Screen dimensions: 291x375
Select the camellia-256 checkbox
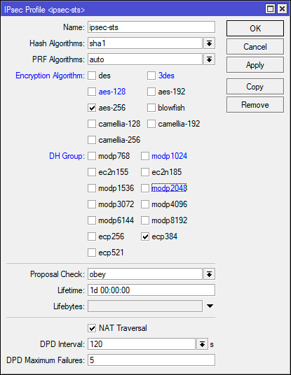[92, 140]
